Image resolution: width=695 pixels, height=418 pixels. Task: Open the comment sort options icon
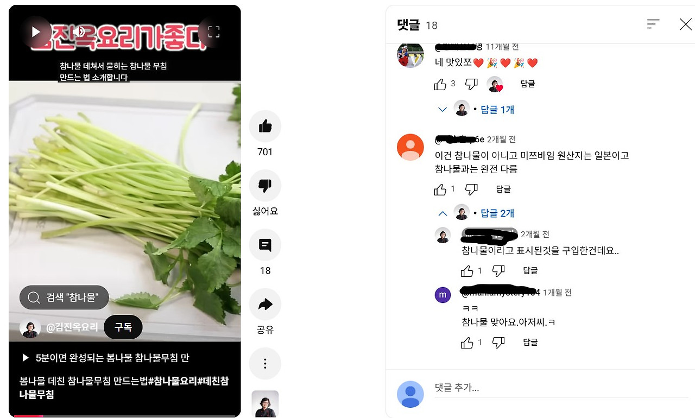tap(653, 24)
